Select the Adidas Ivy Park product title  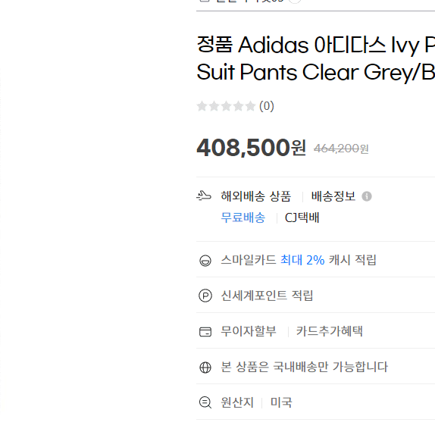coord(316,58)
